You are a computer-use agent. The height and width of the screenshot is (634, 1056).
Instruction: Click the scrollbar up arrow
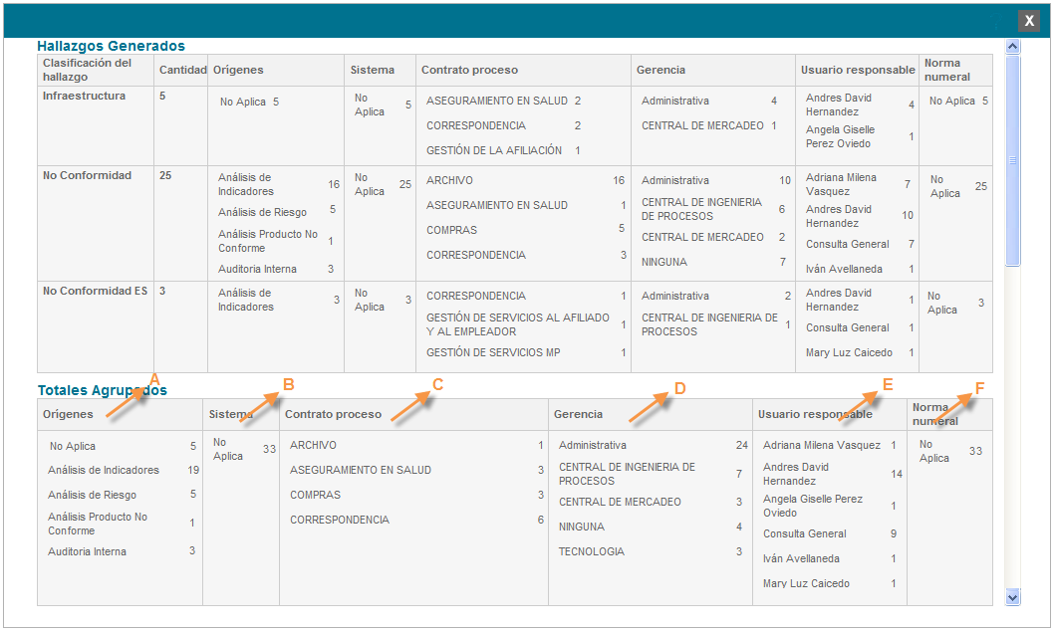(1013, 47)
